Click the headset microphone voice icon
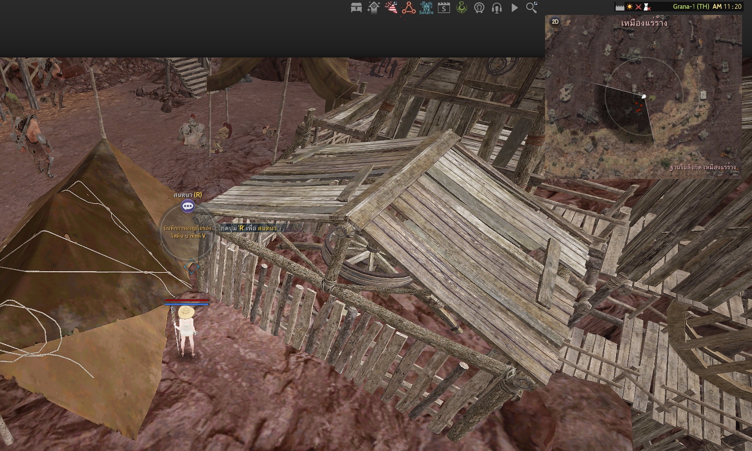This screenshot has width=752, height=451. coord(496,8)
